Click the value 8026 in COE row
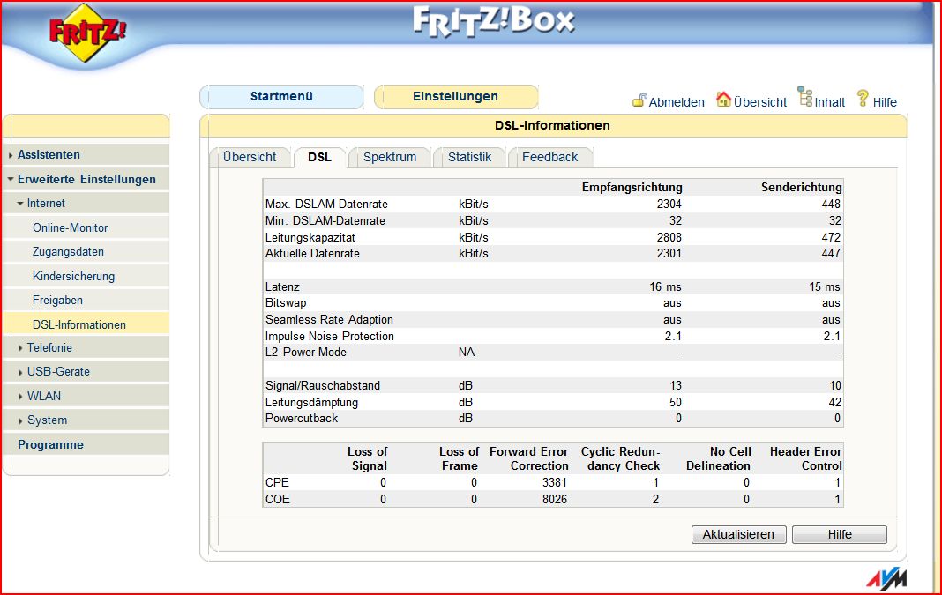The image size is (942, 595). (555, 500)
